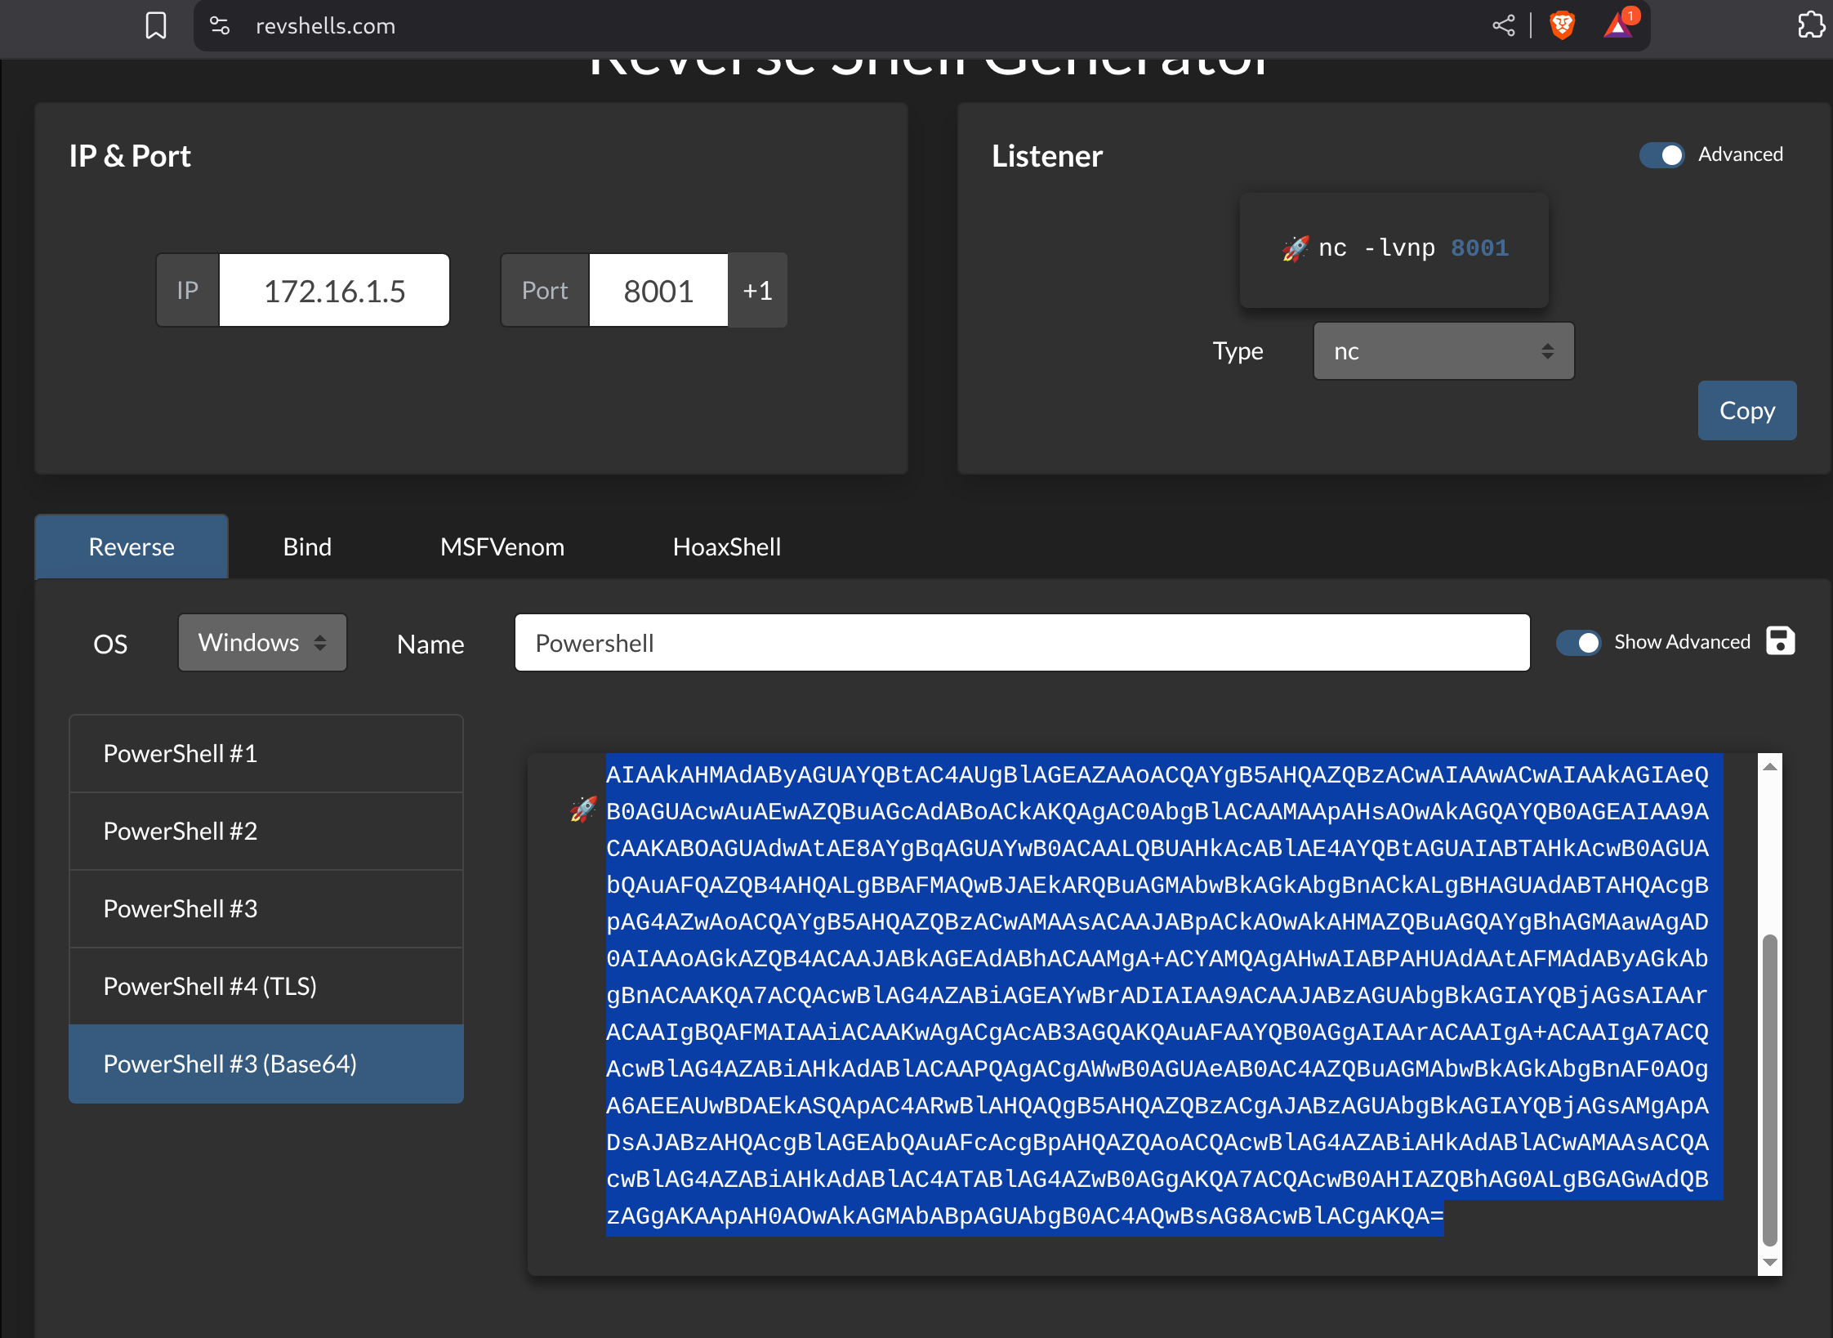
Task: Click the Brave Rewards triangle icon
Action: tap(1617, 25)
